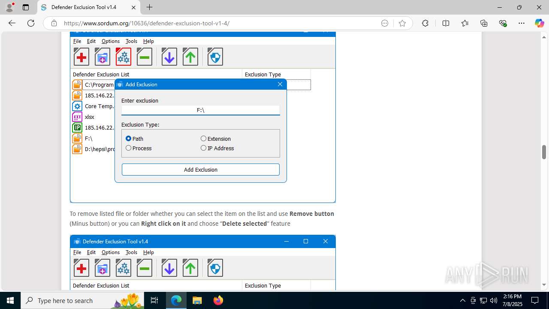
Task: Open the Favorites list icon
Action: coord(465,23)
